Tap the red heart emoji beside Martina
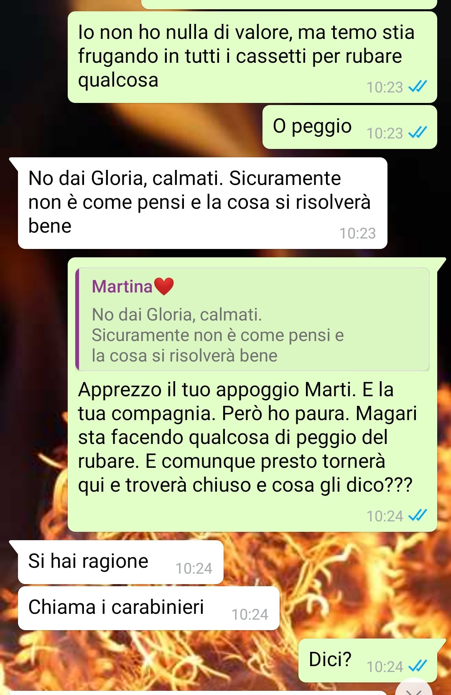This screenshot has width=451, height=695. pyautogui.click(x=164, y=287)
